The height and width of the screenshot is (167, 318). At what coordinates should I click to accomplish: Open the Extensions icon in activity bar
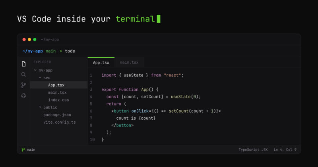23,95
